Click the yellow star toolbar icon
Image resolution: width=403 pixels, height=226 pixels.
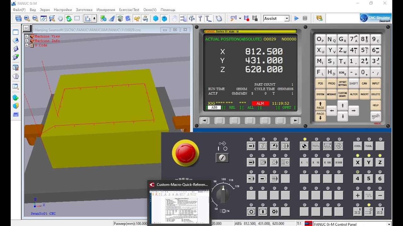(137, 19)
